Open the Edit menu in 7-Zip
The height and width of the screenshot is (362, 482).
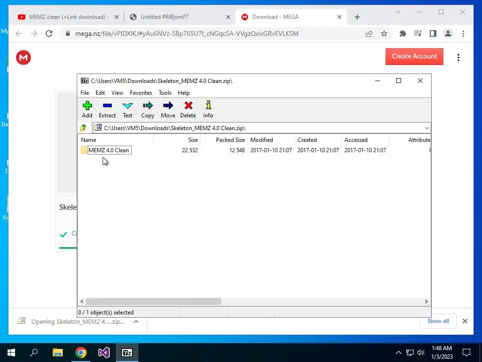[100, 93]
